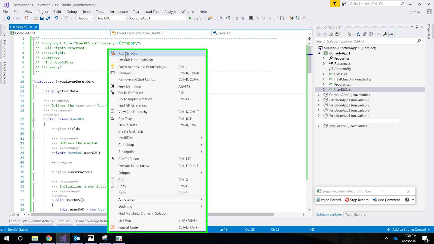Pause the Steps Recorder recording
Viewport: 434px width, 244px height.
pyautogui.click(x=328, y=200)
